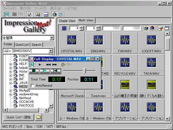Select the Folder tab
This screenshot has height=130, width=173.
(x=8, y=44)
